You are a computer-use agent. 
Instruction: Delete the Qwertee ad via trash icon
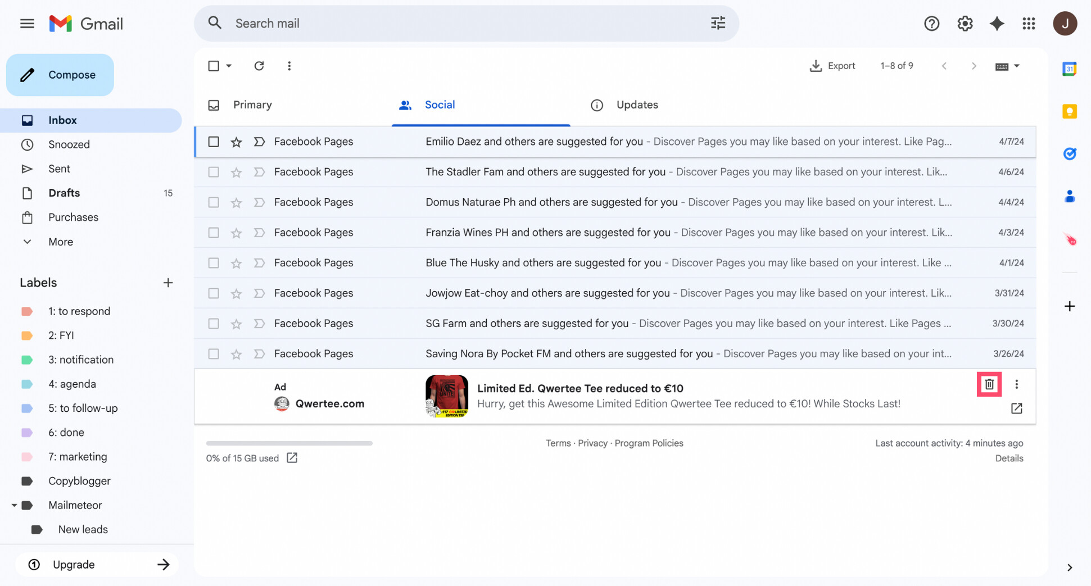click(x=989, y=384)
